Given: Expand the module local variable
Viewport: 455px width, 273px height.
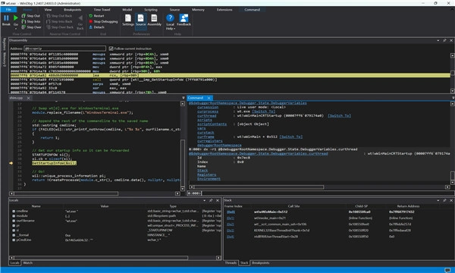Looking at the screenshot, I should 14,216.
